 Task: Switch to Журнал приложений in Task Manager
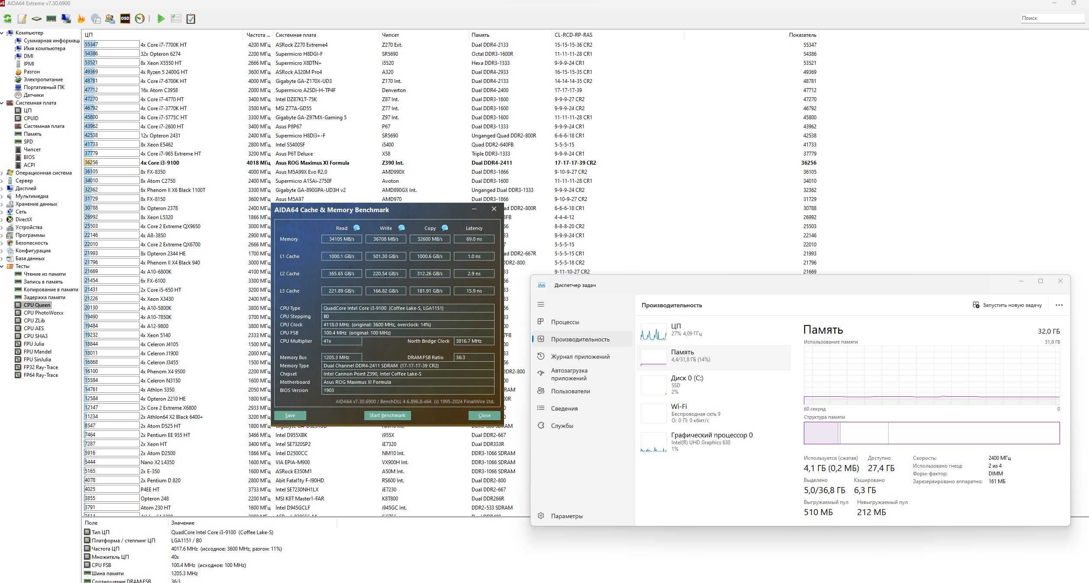tap(582, 357)
